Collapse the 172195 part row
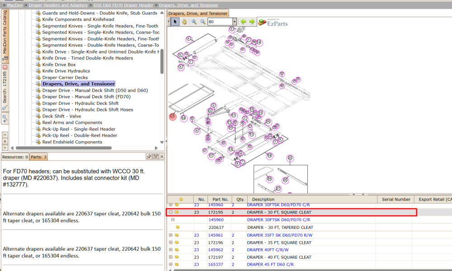The image size is (452, 271). (x=171, y=212)
